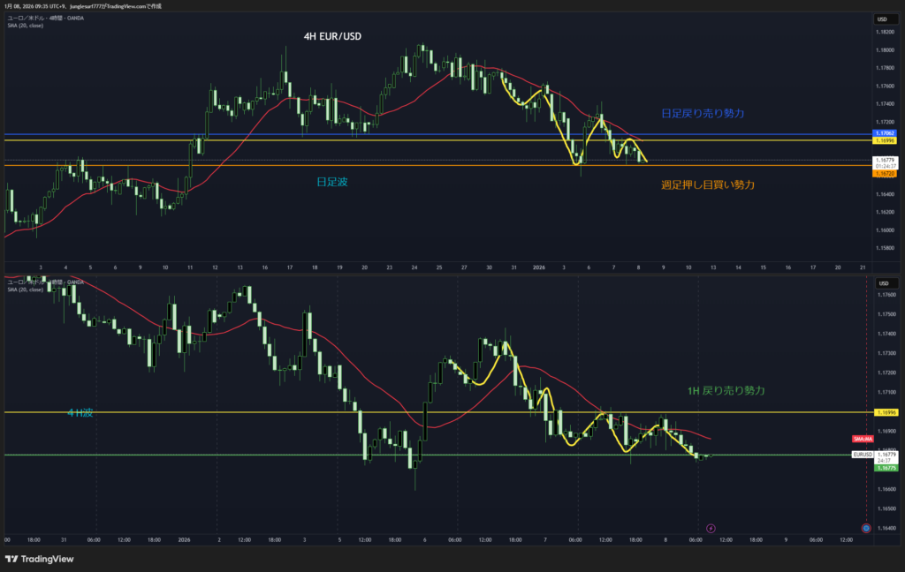
Task: Click the blue circular icon on lower time axis
Action: (x=865, y=528)
